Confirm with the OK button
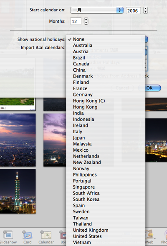 (x=153, y=88)
